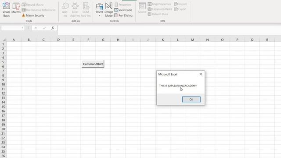Image resolution: width=281 pixels, height=158 pixels.
Task: Select row 10 header
Action: (x=3, y=84)
